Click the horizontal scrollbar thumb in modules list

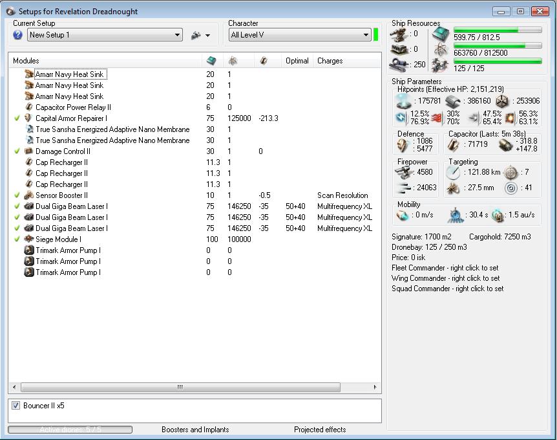coord(180,387)
